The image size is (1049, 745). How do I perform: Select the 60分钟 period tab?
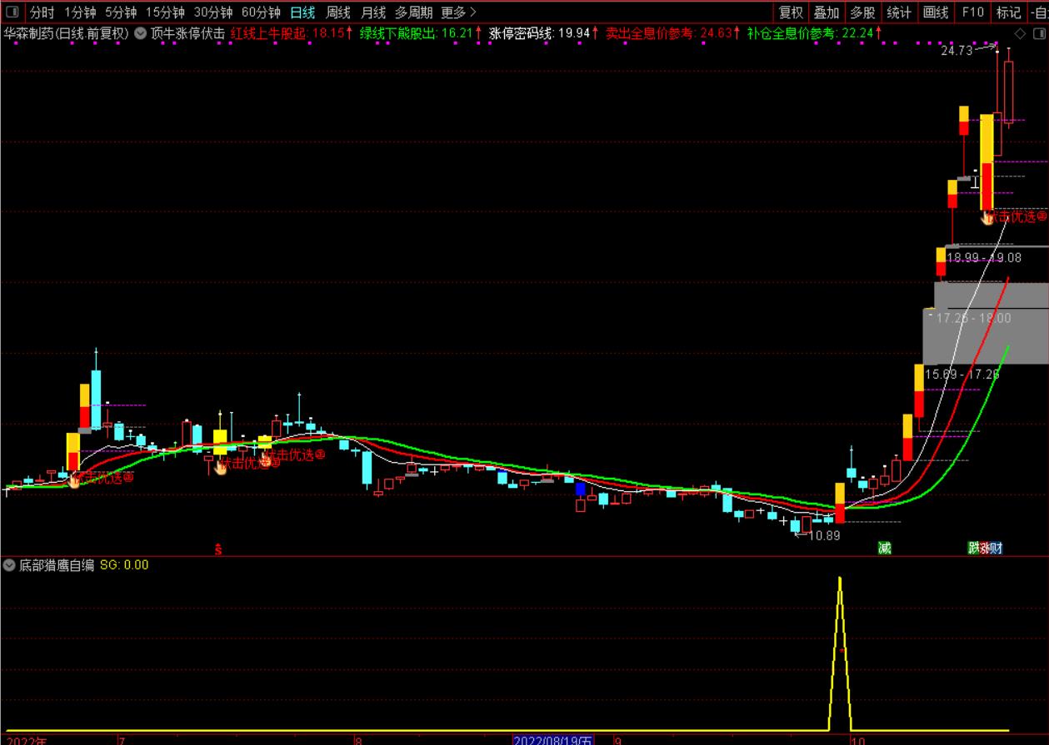[261, 12]
